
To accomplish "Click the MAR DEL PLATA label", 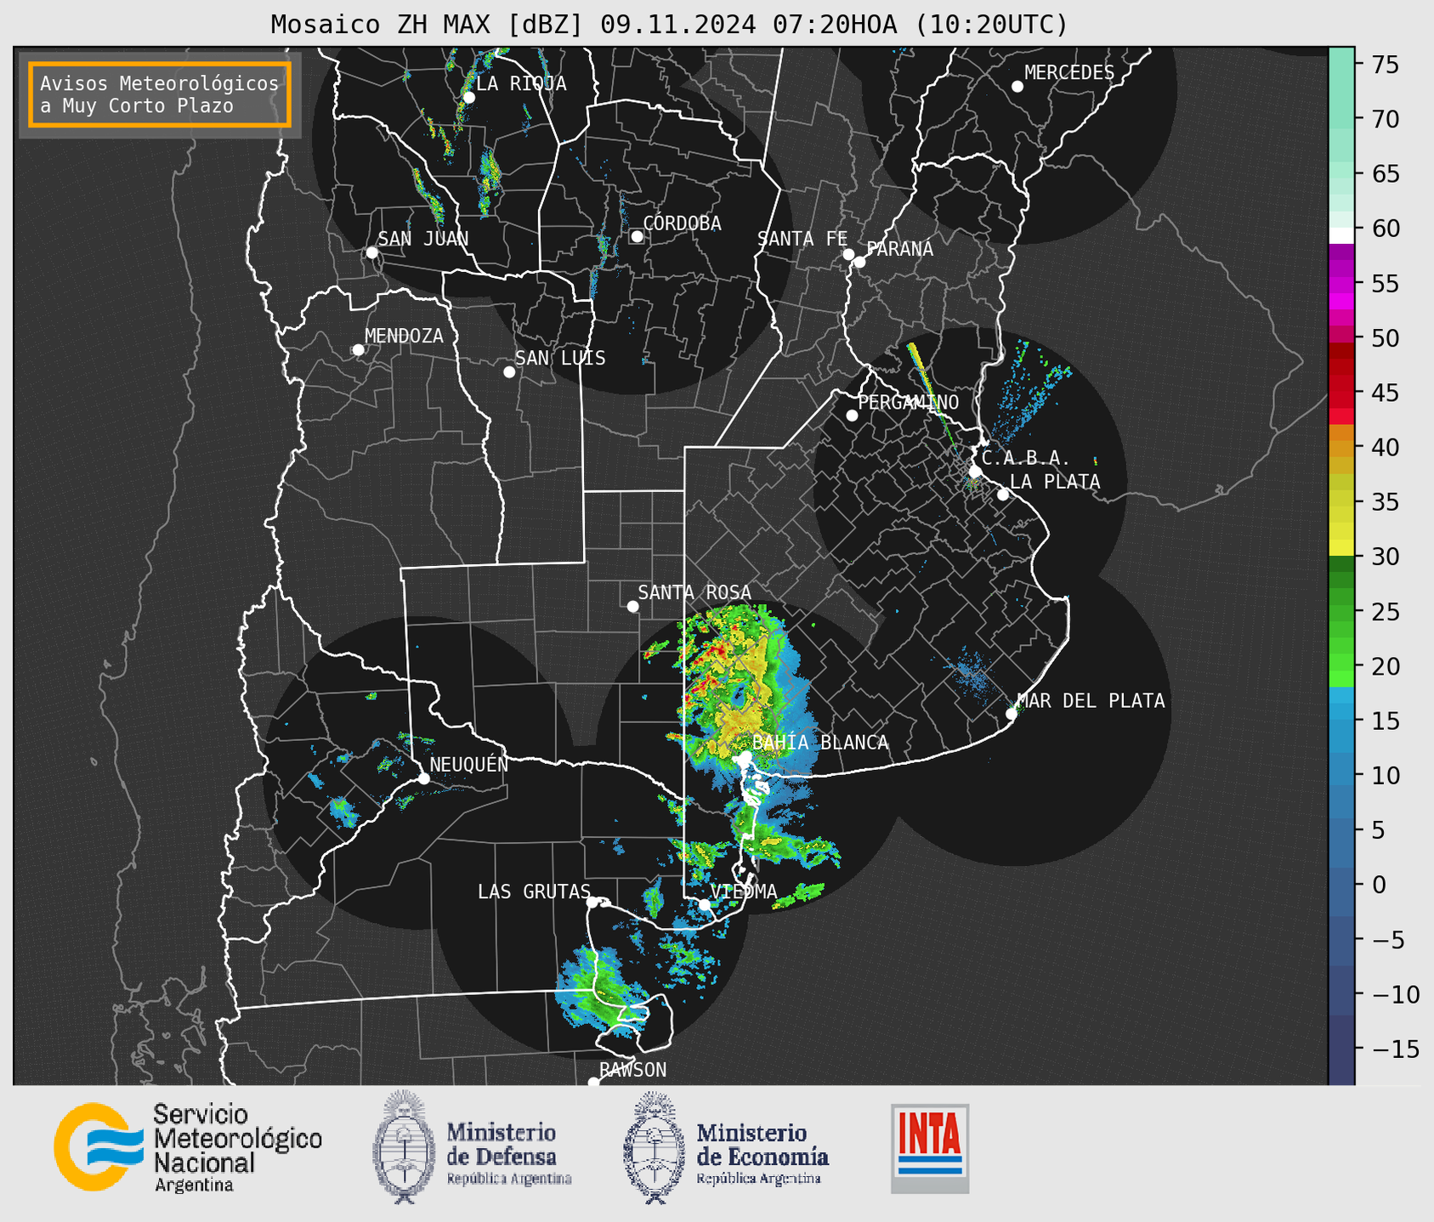I will 1091,701.
